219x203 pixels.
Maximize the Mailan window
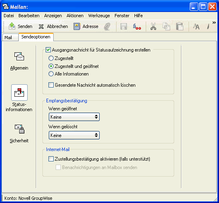point(203,6)
